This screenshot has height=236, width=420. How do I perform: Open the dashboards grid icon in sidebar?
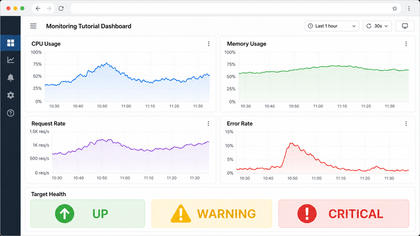tap(11, 43)
